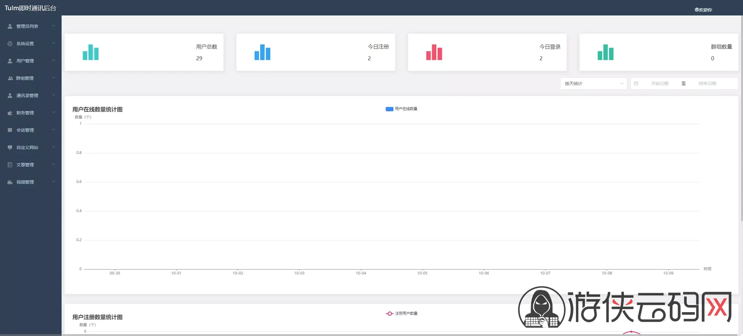Click the page vertical scrollbar
This screenshot has width=743, height=336.
[742, 119]
